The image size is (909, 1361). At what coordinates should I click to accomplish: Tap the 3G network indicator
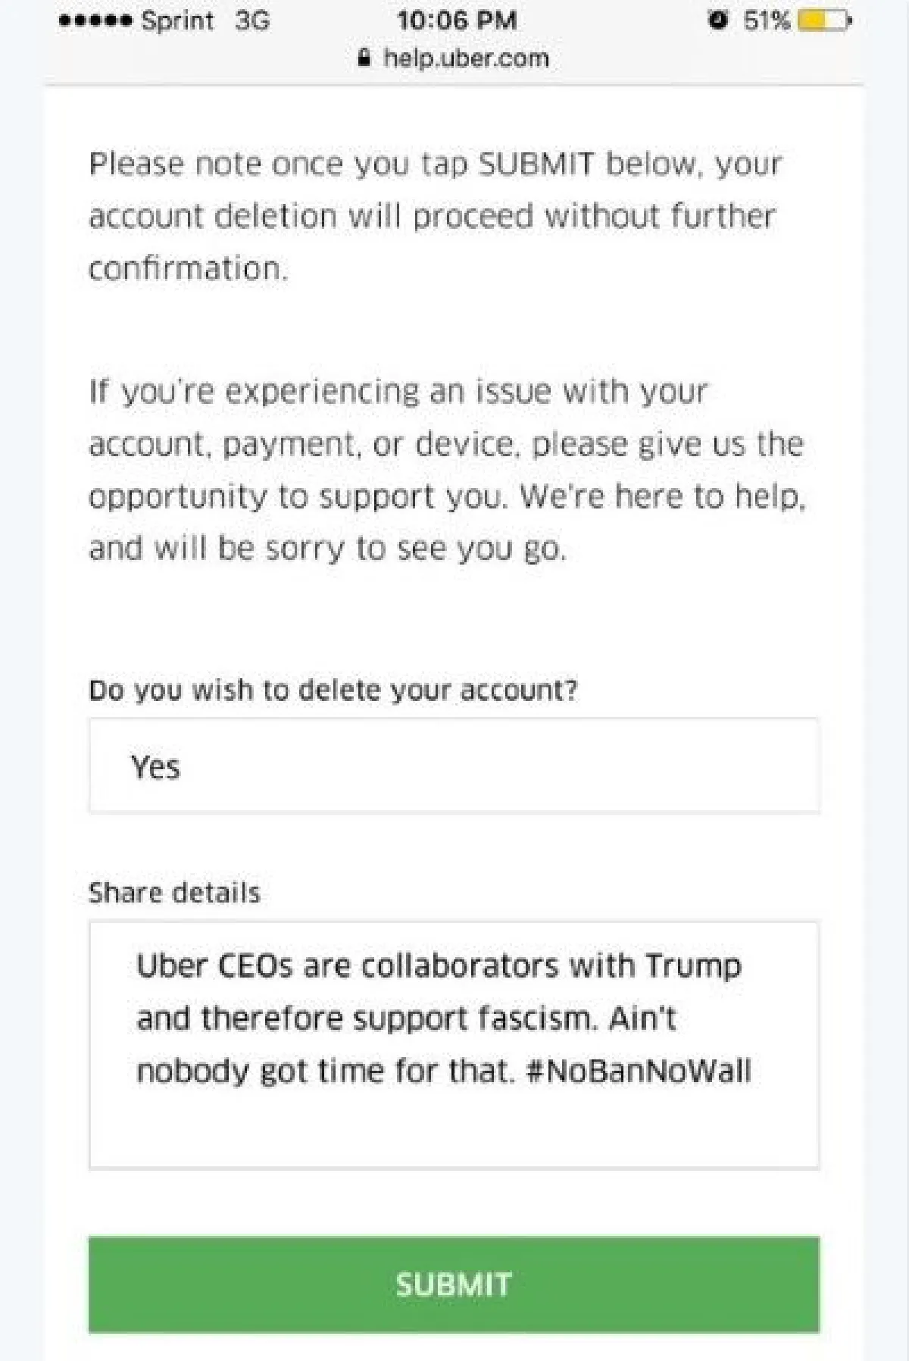coord(251,20)
